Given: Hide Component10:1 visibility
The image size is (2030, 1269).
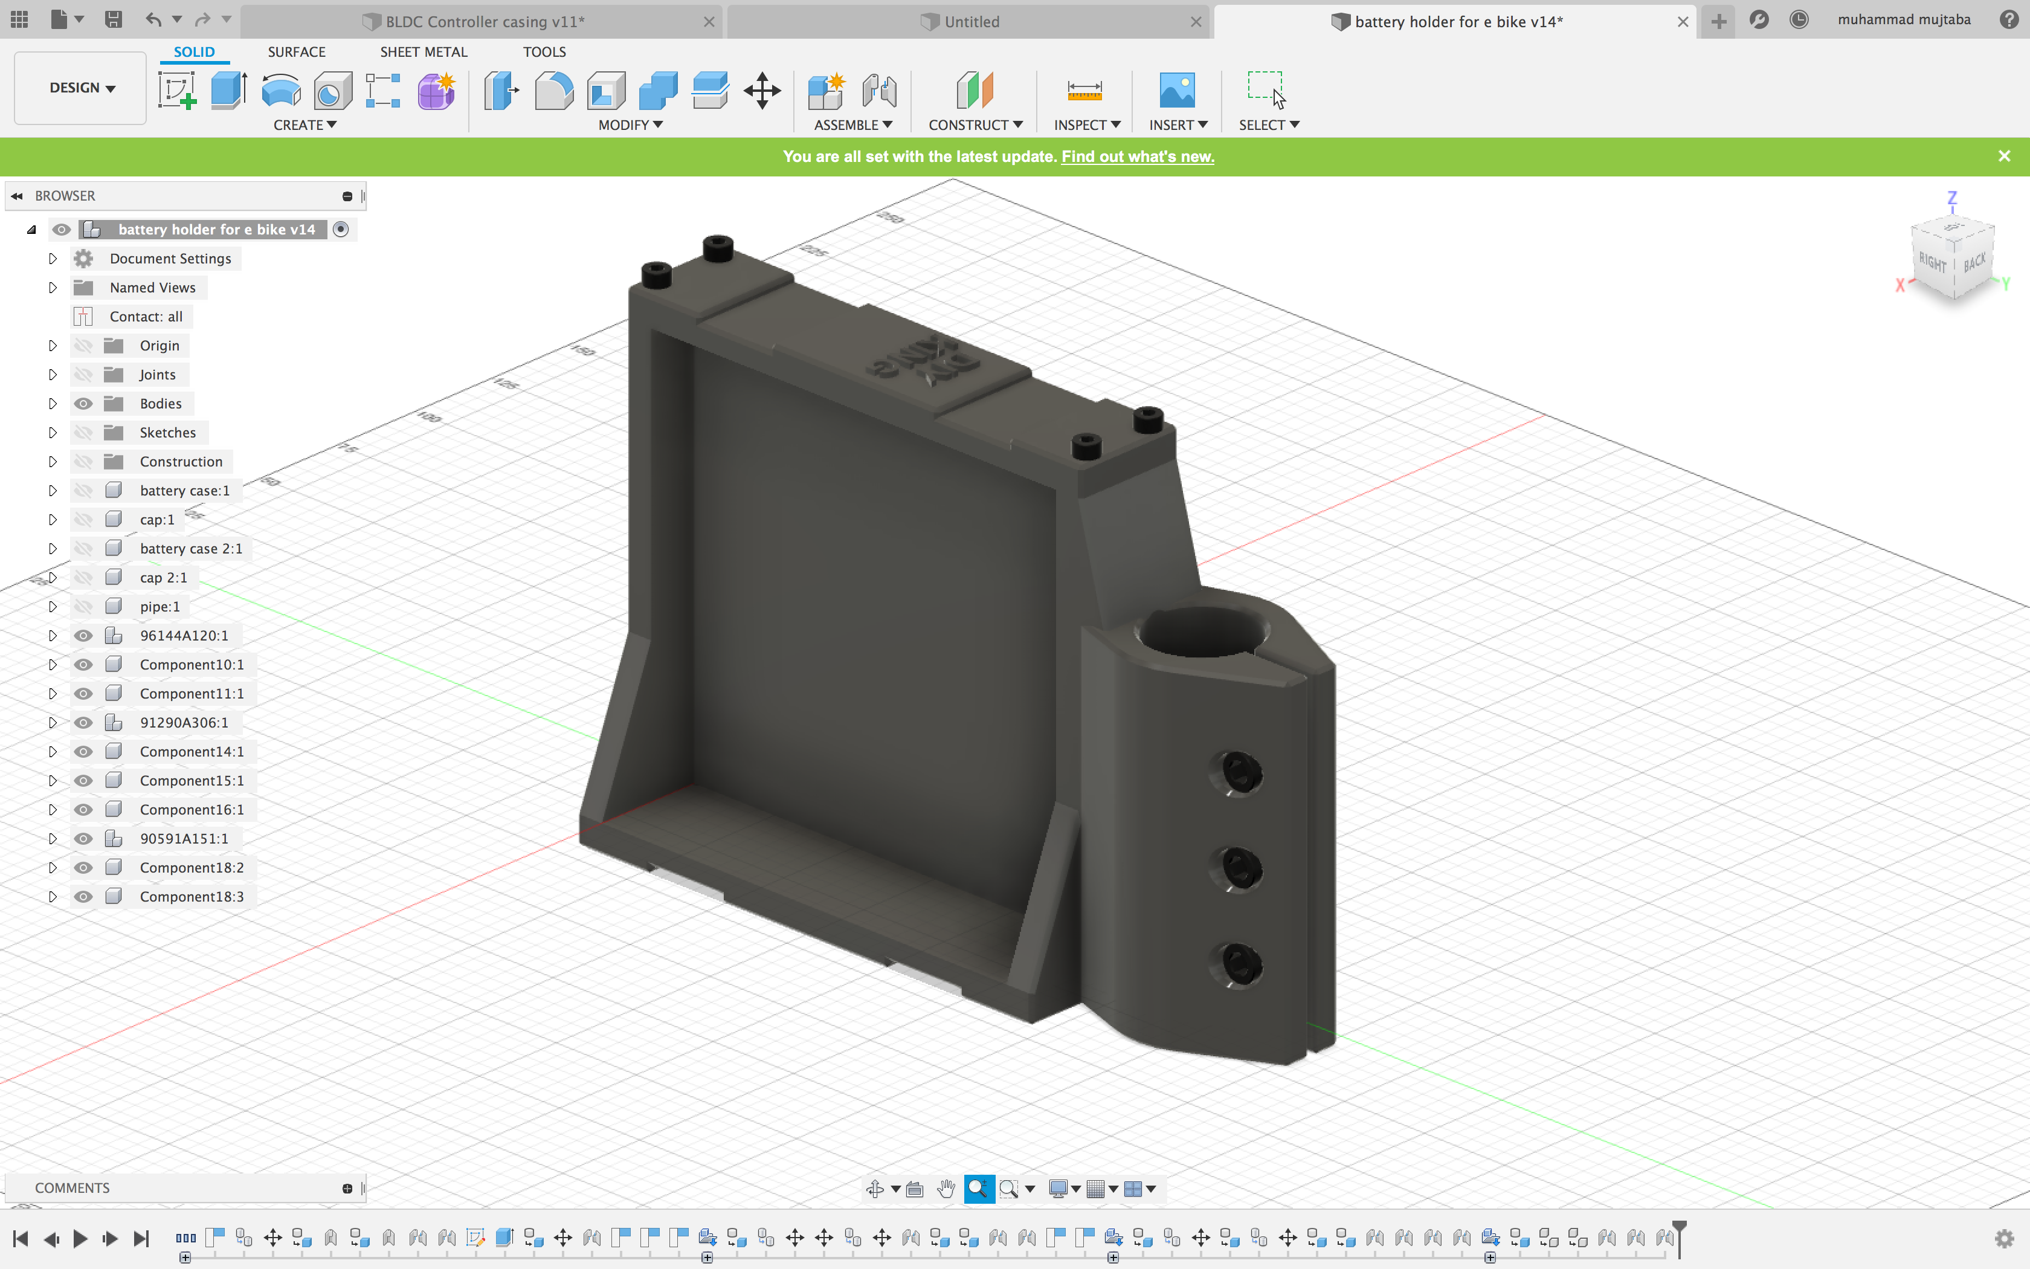Looking at the screenshot, I should coord(83,665).
